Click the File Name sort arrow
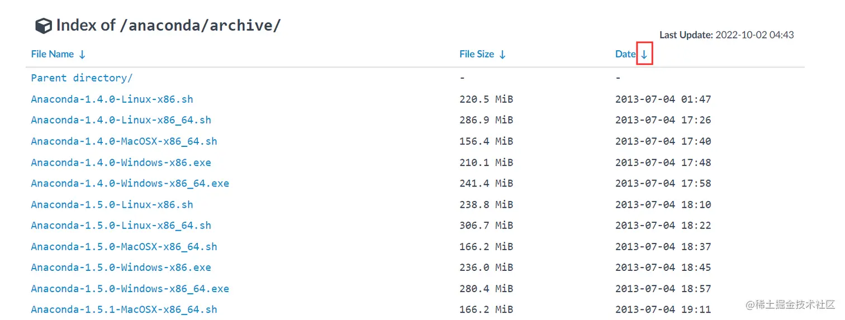This screenshot has width=845, height=320. click(82, 55)
